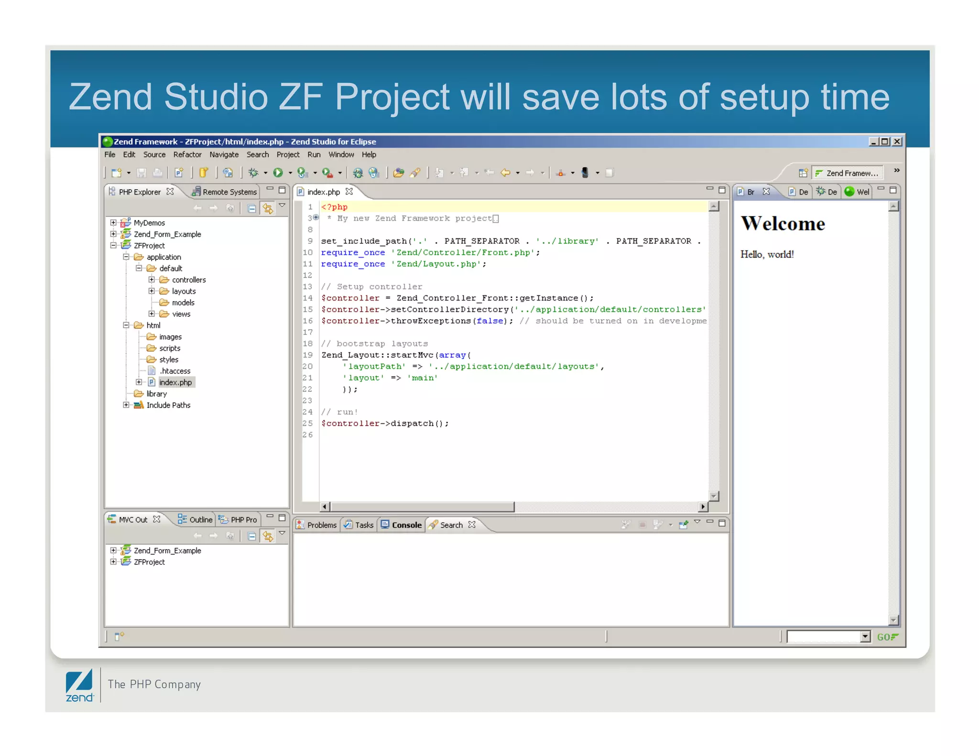Expand ZFProject in MVC Outline
Viewport: 979px width, 756px height.
click(113, 562)
